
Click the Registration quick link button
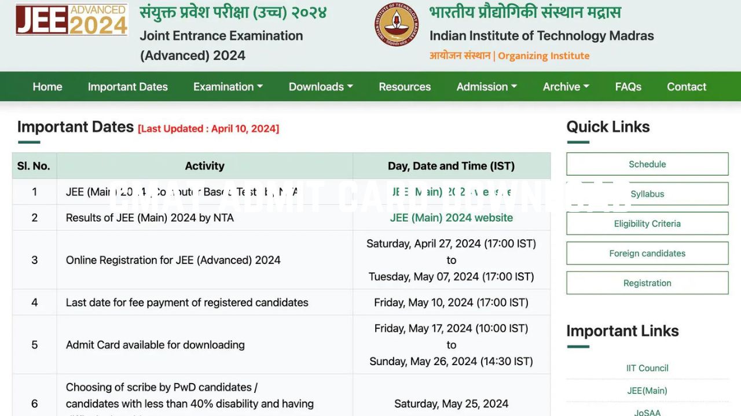click(x=647, y=283)
